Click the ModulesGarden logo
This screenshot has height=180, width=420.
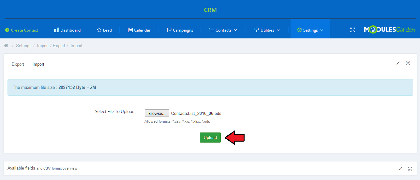[x=389, y=30]
